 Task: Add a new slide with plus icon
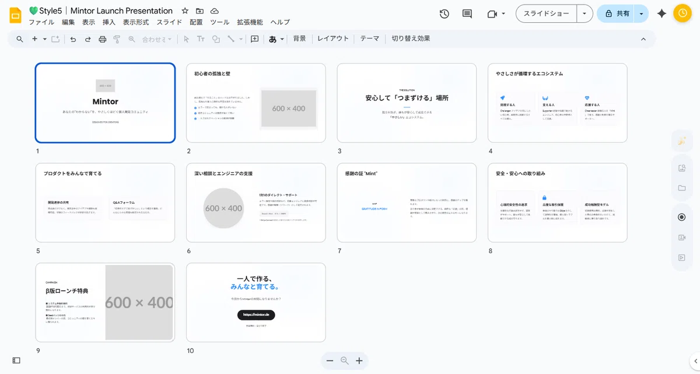(x=35, y=39)
